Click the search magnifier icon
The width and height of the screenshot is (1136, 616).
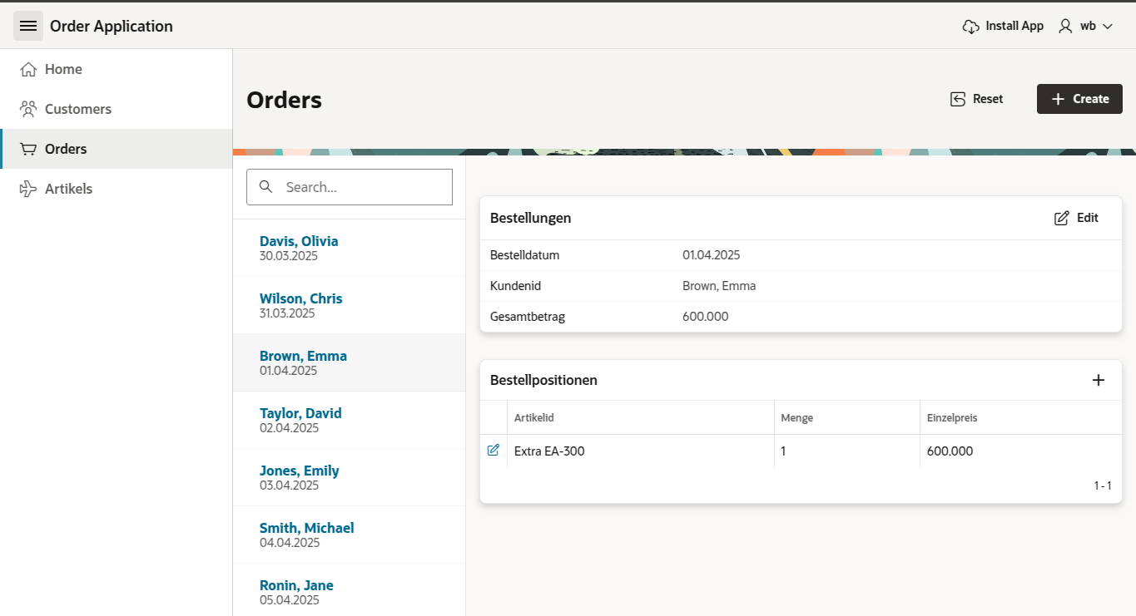(265, 186)
